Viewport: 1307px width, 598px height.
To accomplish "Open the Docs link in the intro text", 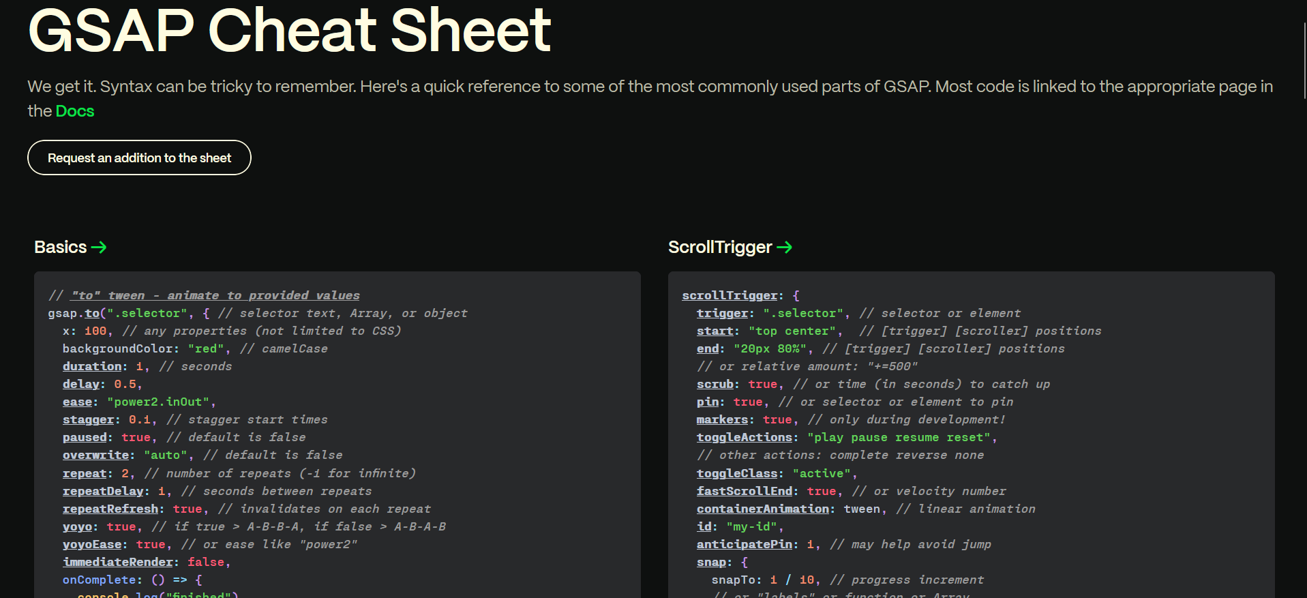I will point(75,111).
